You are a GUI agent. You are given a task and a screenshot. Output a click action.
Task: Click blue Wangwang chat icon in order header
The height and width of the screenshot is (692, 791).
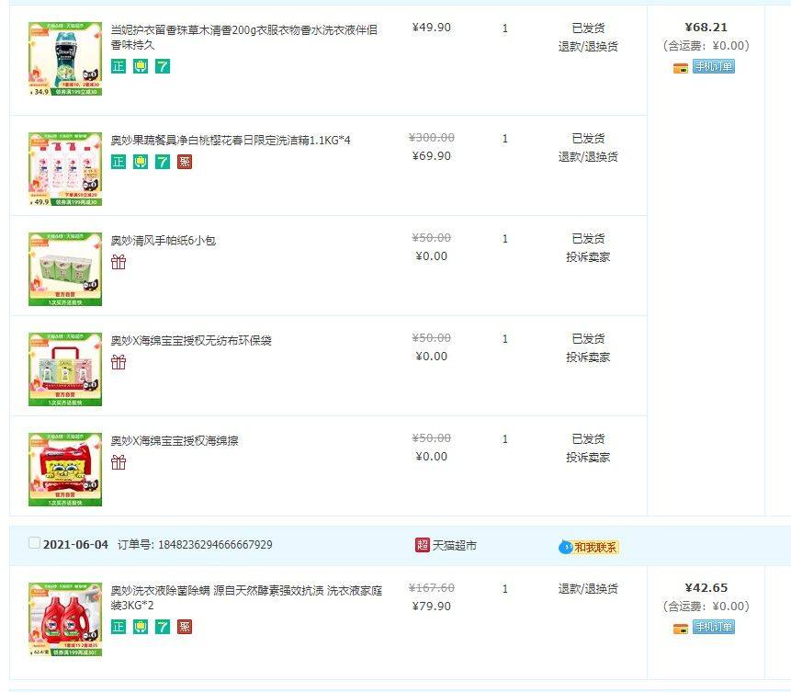click(566, 547)
